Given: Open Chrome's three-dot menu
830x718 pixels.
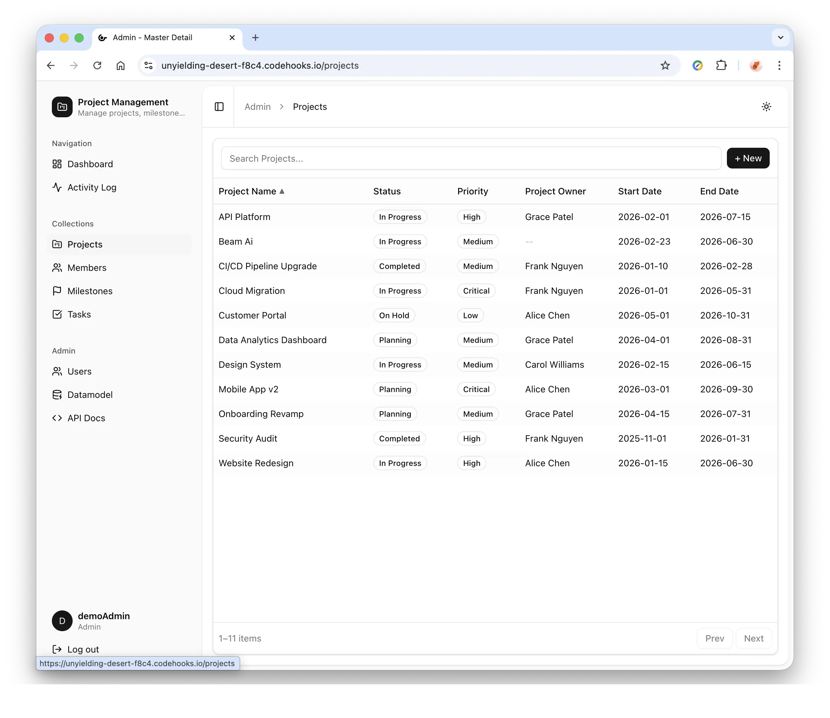Looking at the screenshot, I should tap(779, 65).
